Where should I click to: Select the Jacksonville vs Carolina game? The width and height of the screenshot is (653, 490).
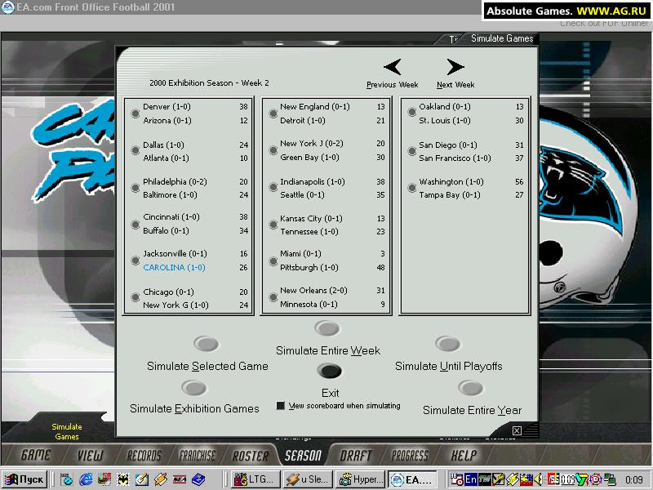pos(135,261)
